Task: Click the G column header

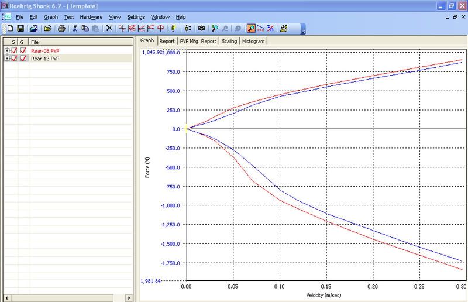Action: tap(23, 42)
